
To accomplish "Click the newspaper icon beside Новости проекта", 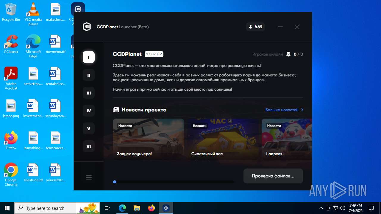I will (116, 110).
